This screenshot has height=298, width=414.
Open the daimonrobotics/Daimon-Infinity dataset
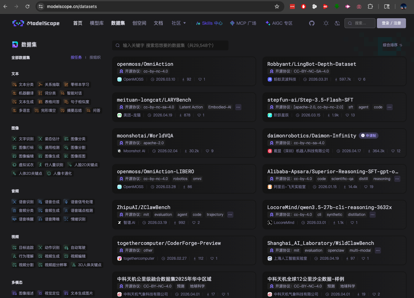click(312, 136)
